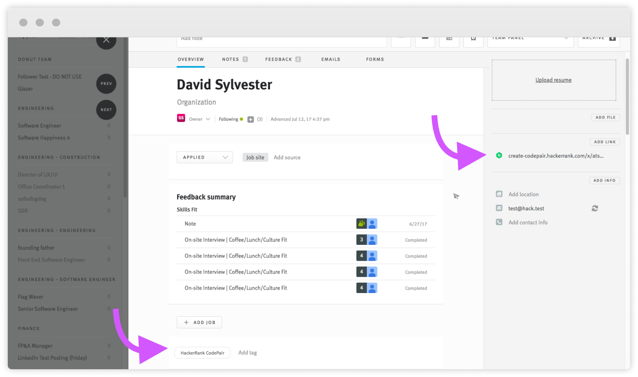638x377 pixels.
Task: Click the Job site source tag
Action: (x=255, y=157)
